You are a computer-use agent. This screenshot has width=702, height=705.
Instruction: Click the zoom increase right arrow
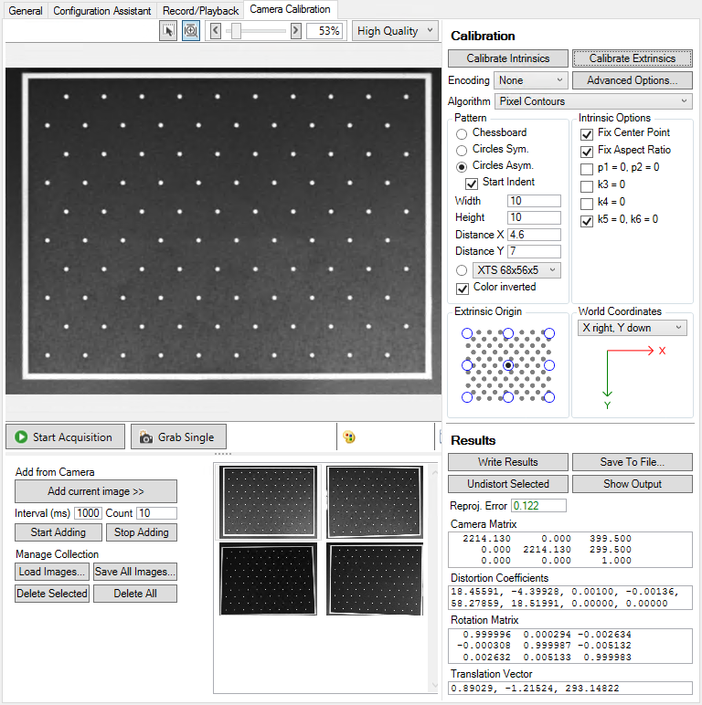pyautogui.click(x=295, y=31)
